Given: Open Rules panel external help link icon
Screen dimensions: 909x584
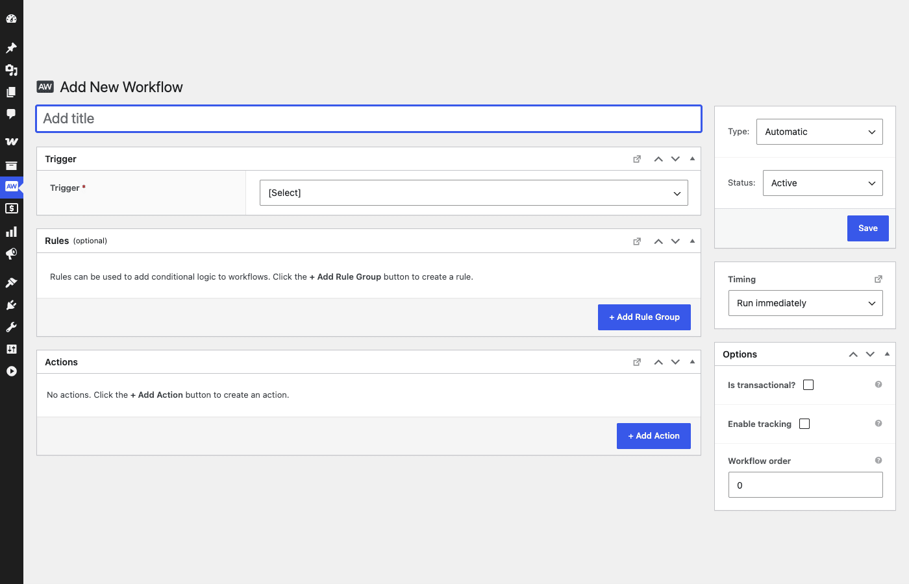Looking at the screenshot, I should 637,241.
